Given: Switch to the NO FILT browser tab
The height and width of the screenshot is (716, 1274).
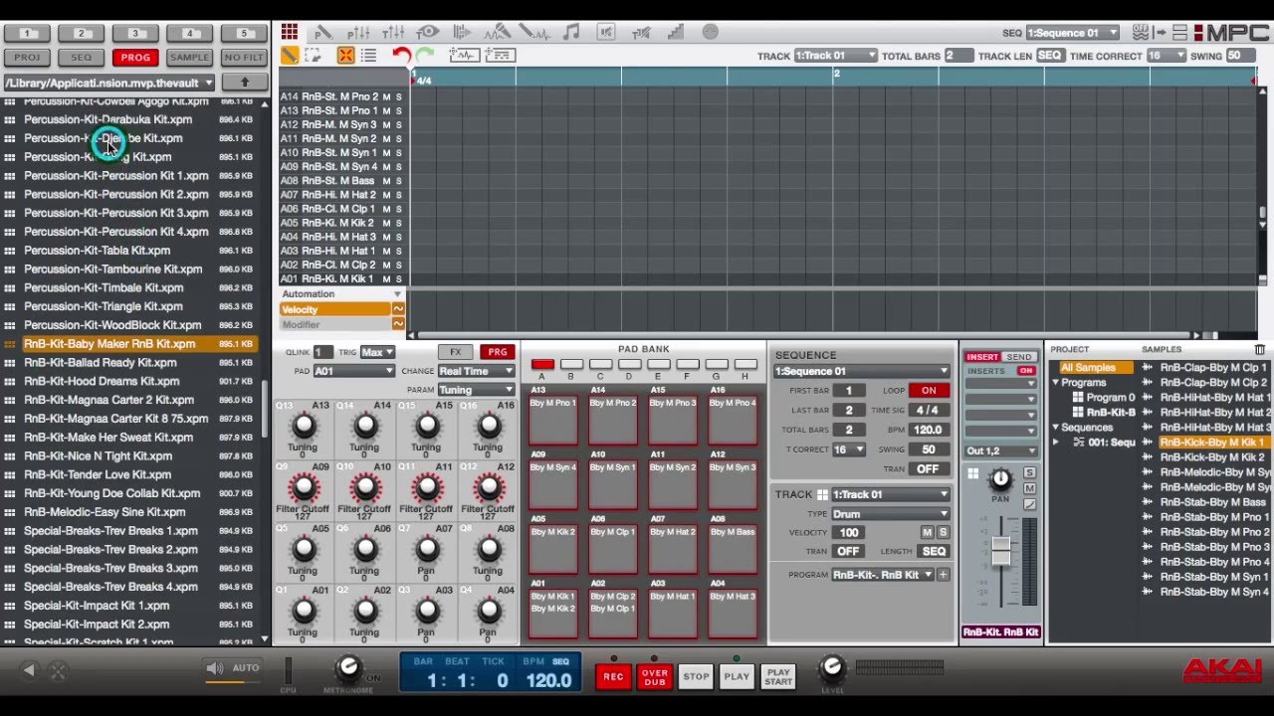Looking at the screenshot, I should 243,58.
